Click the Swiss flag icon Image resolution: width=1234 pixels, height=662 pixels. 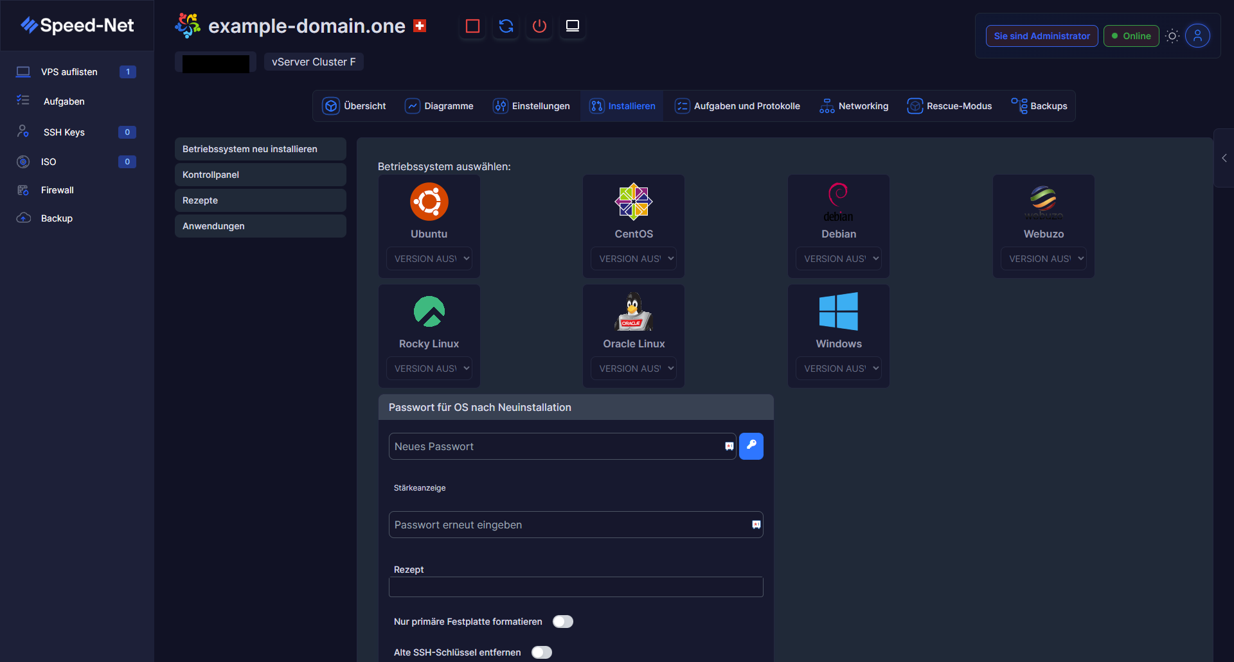[420, 26]
